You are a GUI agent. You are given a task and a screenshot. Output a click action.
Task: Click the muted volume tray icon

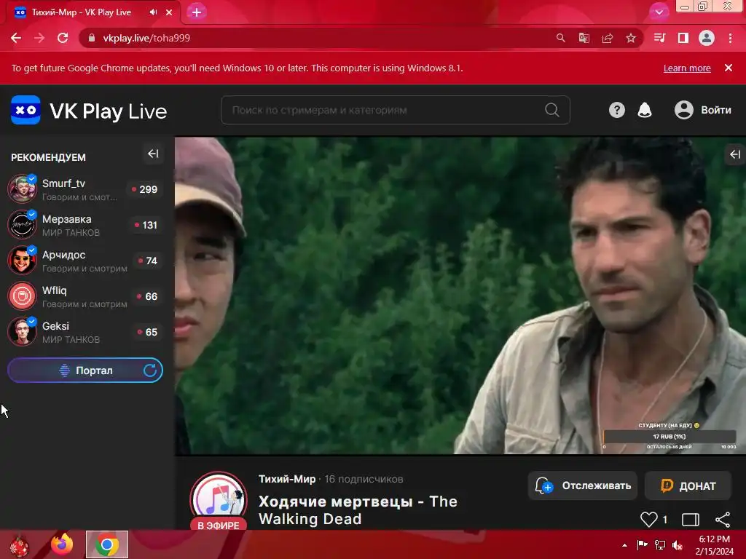tap(678, 544)
